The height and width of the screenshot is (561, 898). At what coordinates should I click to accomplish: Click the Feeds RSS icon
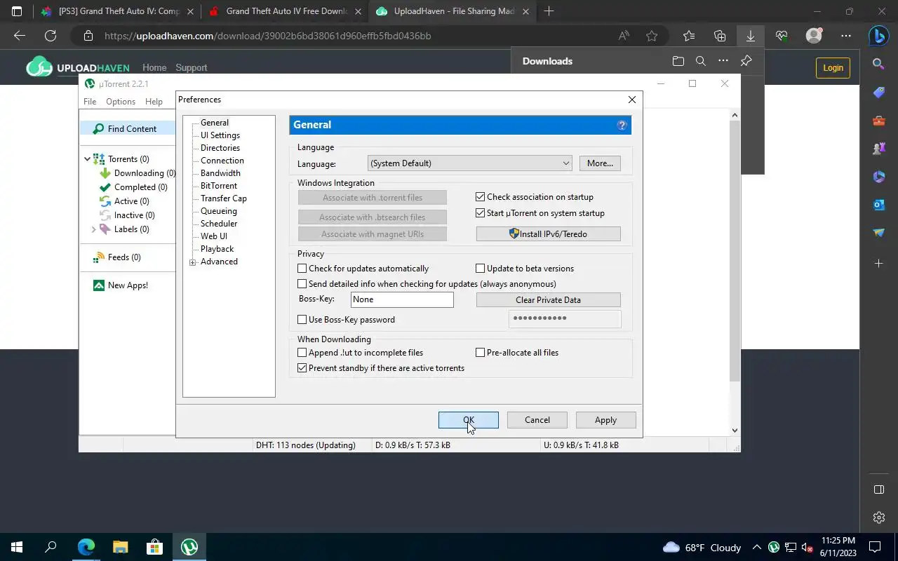(99, 257)
